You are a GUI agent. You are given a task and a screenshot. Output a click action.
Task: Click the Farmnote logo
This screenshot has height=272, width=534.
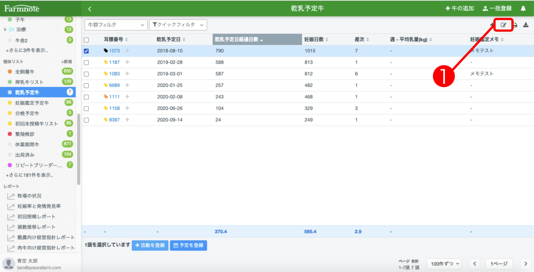(x=22, y=8)
